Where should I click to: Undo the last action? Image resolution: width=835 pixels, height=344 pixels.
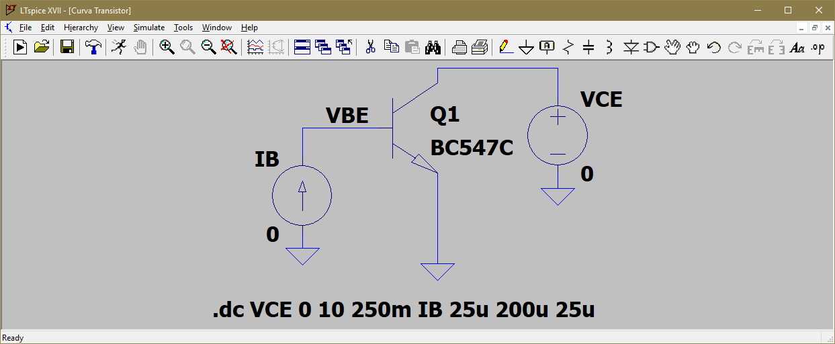[714, 47]
